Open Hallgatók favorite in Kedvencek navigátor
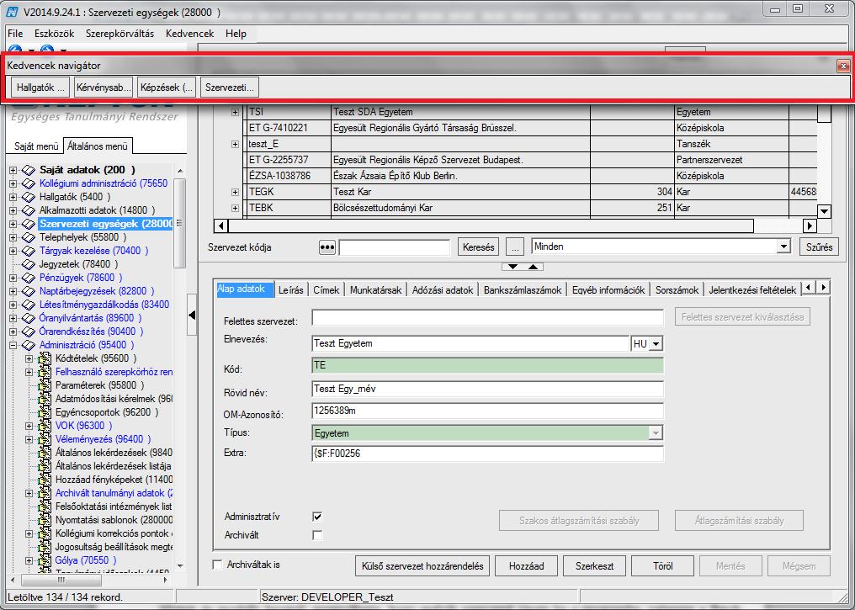 point(40,88)
